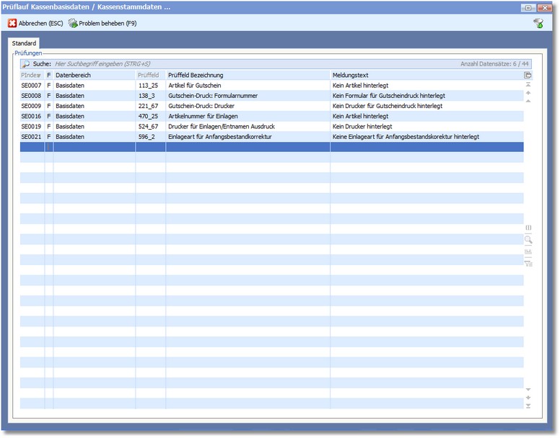This screenshot has height=438, width=560.
Task: Jump to last record arrow
Action: (x=528, y=406)
